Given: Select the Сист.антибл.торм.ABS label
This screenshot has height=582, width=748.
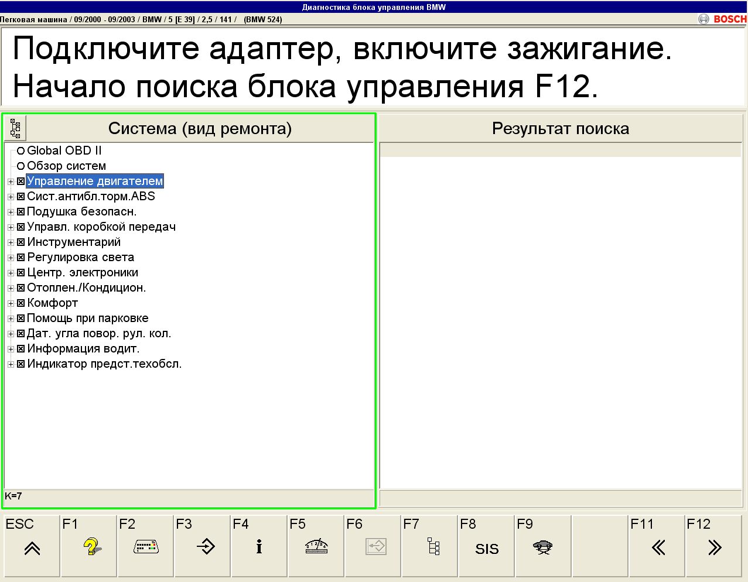Looking at the screenshot, I should [x=91, y=197].
